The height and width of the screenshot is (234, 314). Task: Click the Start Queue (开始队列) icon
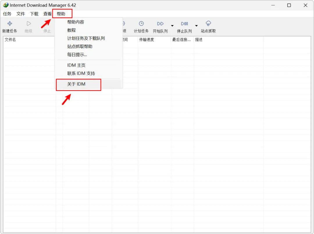[x=160, y=24]
